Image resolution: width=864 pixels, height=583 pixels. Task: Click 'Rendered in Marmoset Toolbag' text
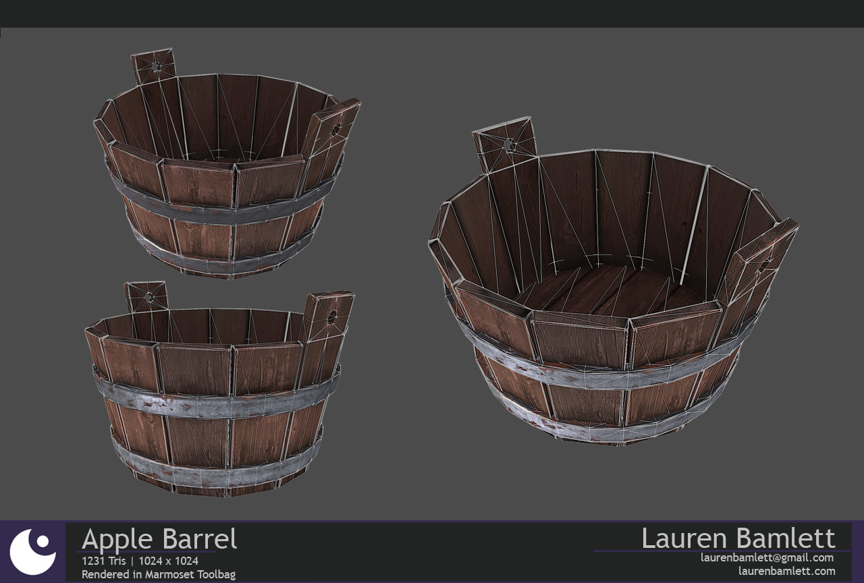click(159, 574)
